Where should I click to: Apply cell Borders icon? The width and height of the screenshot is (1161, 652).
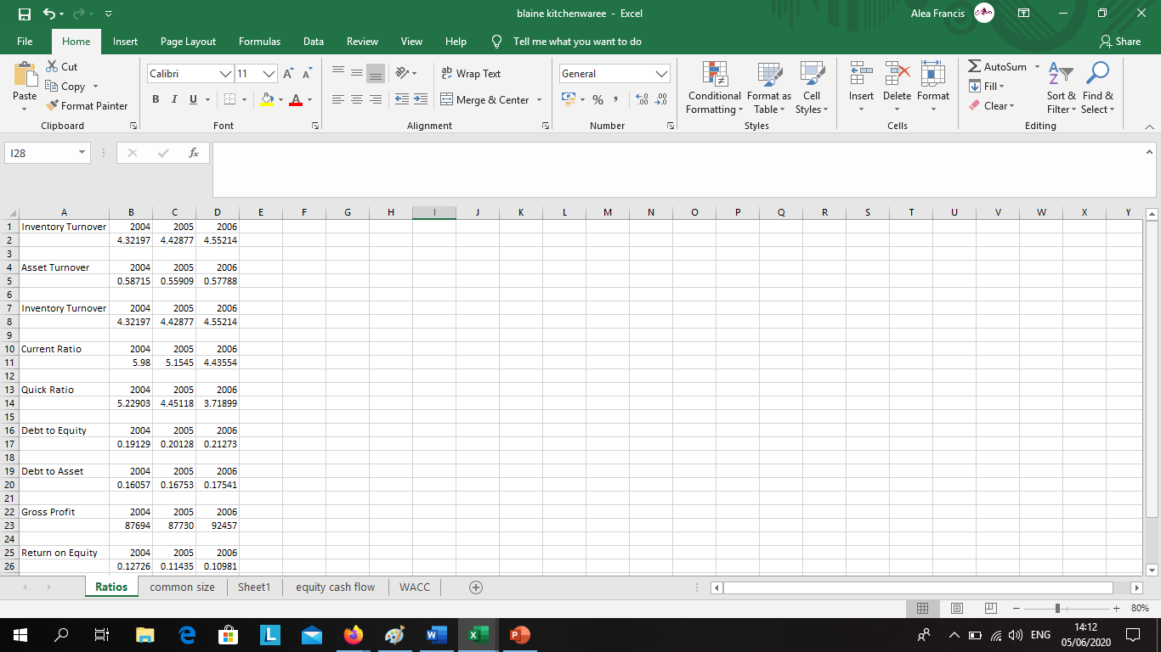229,100
